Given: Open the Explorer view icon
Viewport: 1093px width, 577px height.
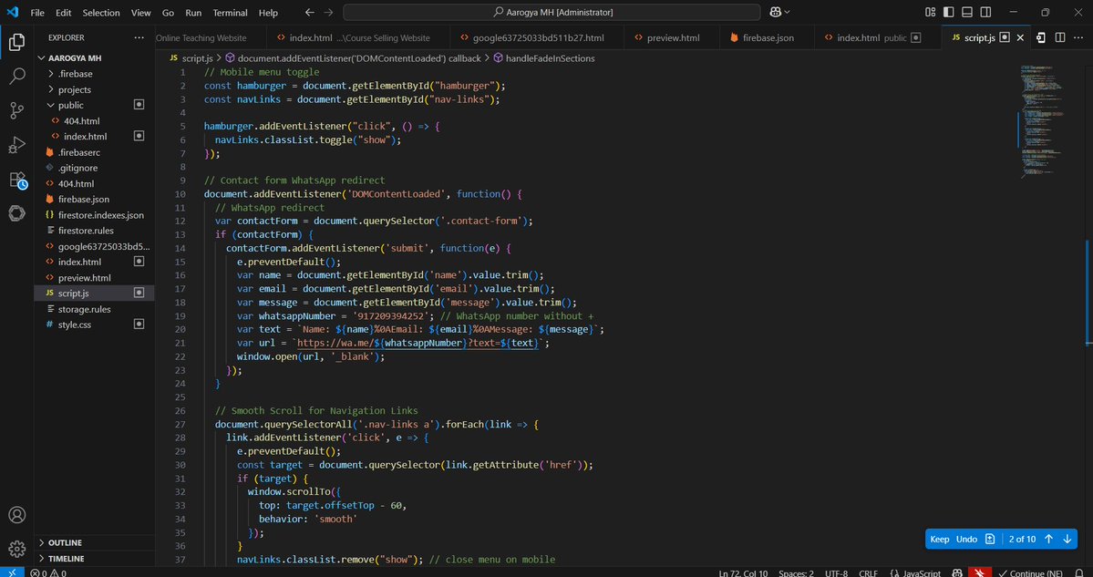Looking at the screenshot, I should (x=16, y=41).
